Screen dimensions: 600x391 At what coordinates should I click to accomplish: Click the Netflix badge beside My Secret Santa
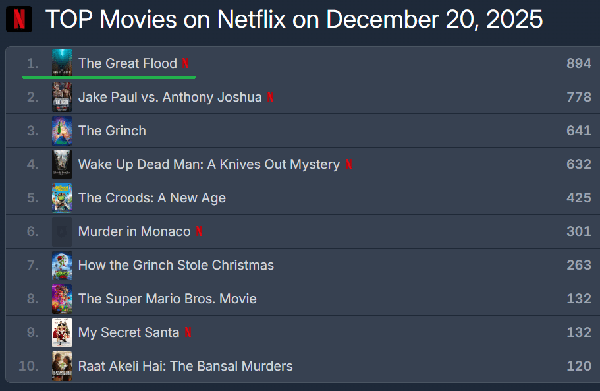coord(188,332)
